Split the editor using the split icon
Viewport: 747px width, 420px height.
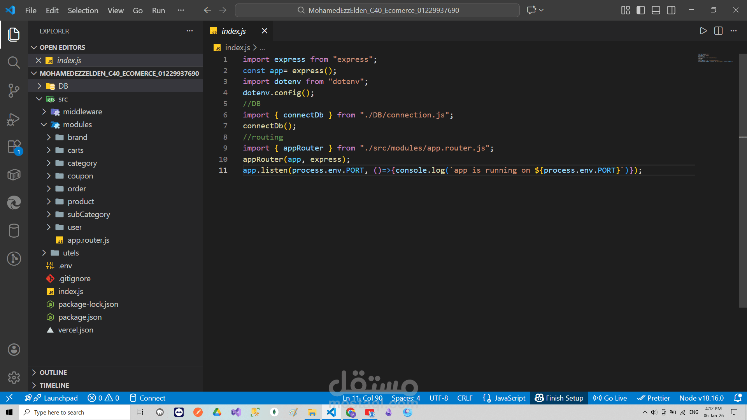click(x=718, y=31)
